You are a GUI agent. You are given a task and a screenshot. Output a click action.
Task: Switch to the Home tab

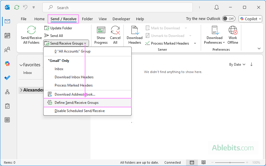[39, 19]
